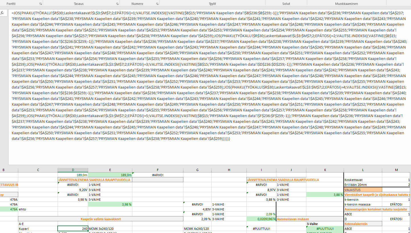The image size is (411, 233).
Task: Click the Kokonaiskerroin cell
Action: click(363, 224)
